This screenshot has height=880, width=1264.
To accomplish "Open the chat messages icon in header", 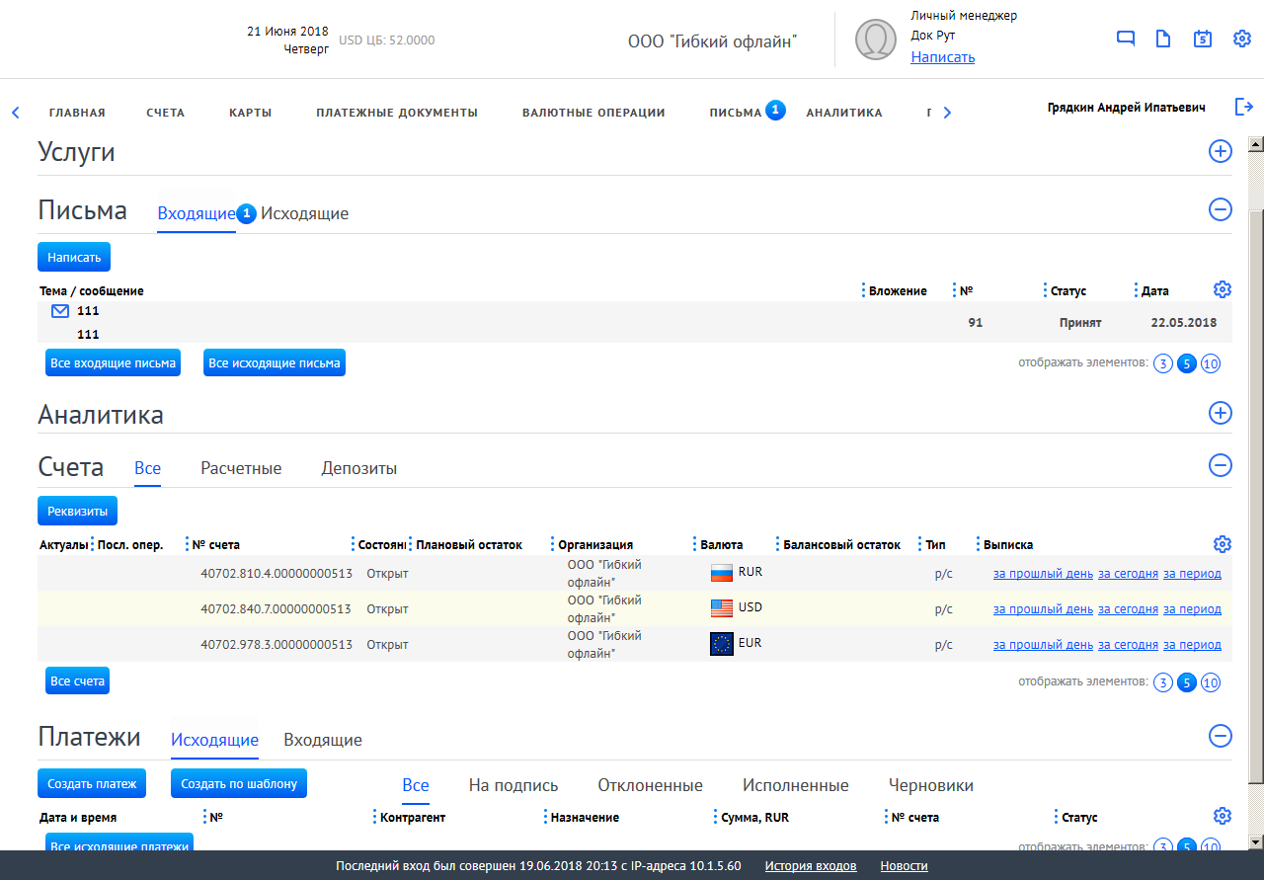I will tap(1126, 39).
